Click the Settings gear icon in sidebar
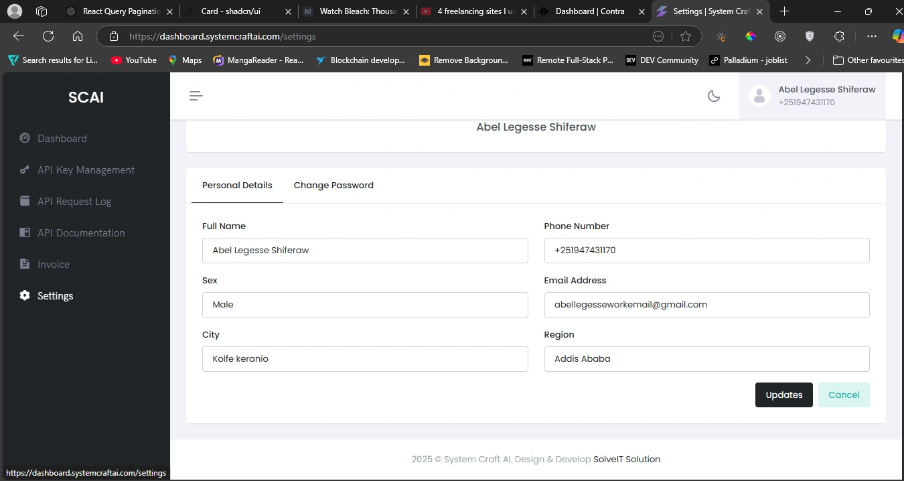This screenshot has height=481, width=904. pos(25,296)
